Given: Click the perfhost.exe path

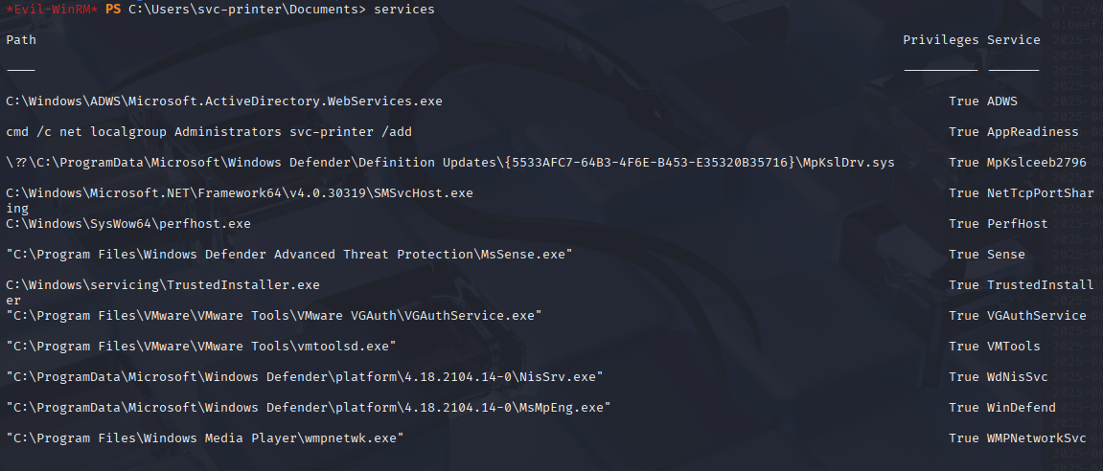Looking at the screenshot, I should (x=128, y=224).
